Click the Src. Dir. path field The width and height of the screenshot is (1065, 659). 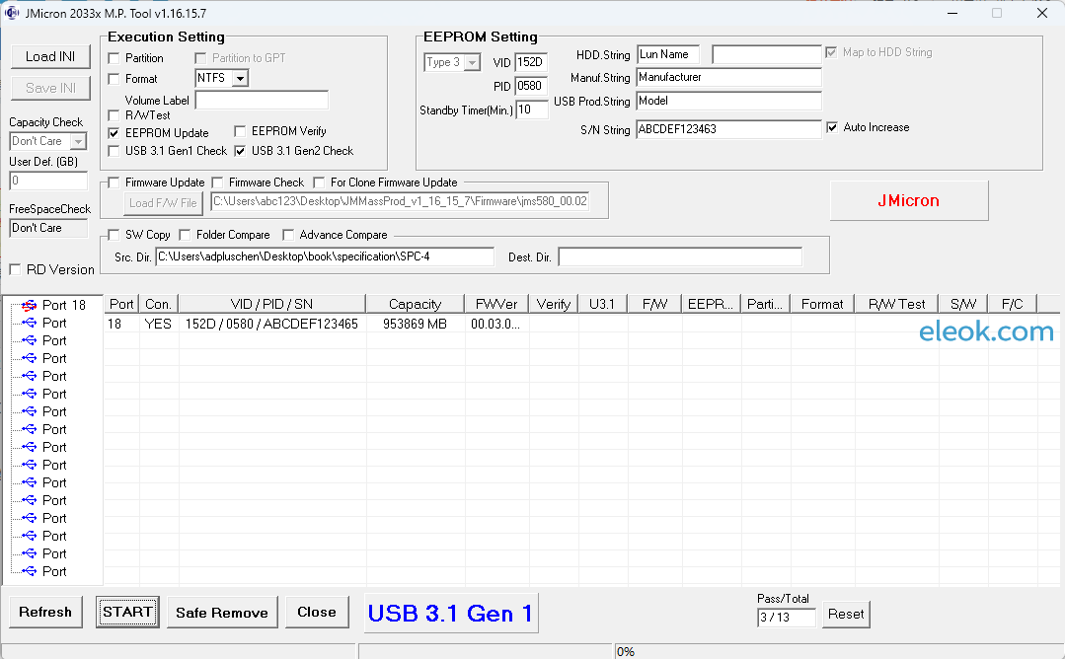[x=325, y=256]
